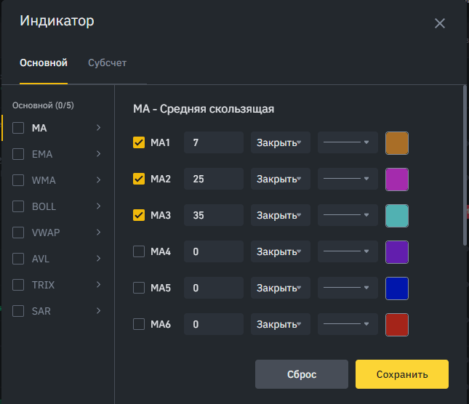Open the MA5 Закрыть source dropdown
Image resolution: width=469 pixels, height=404 pixels.
point(280,288)
